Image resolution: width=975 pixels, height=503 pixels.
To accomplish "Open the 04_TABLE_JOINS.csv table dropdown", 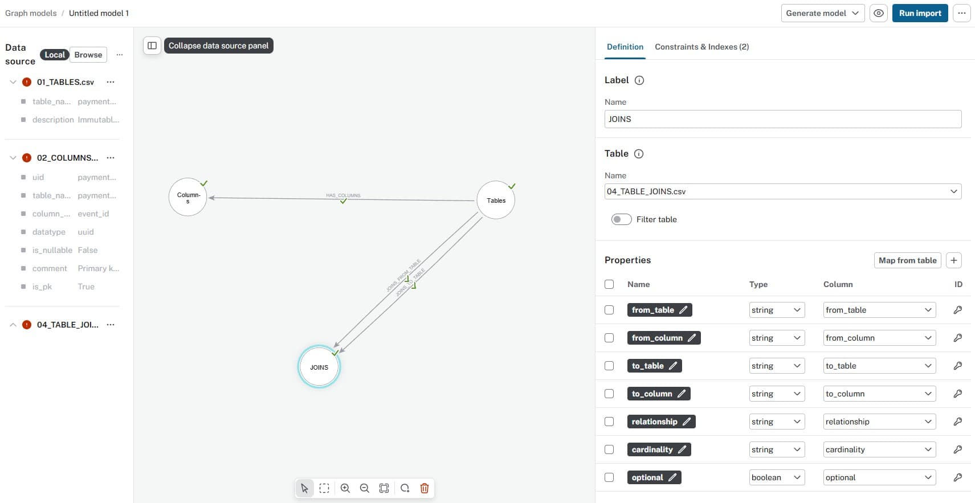I will [783, 191].
